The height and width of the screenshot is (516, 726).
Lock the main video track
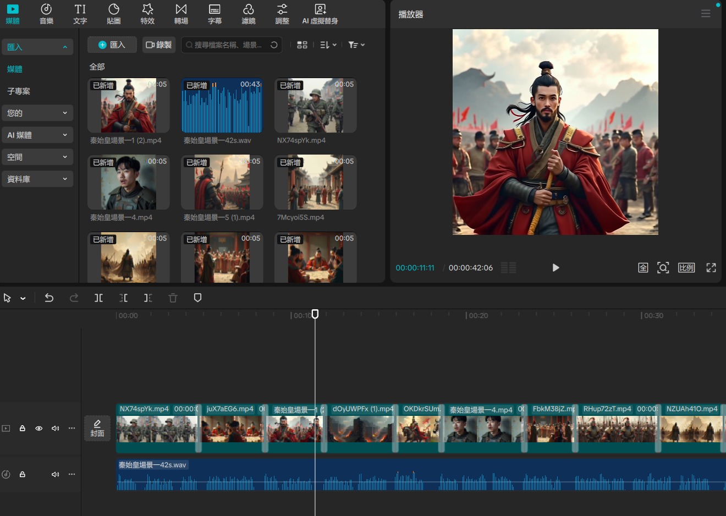point(23,428)
